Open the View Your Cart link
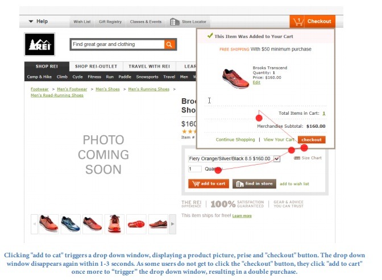382x280 pixels. 279,140
